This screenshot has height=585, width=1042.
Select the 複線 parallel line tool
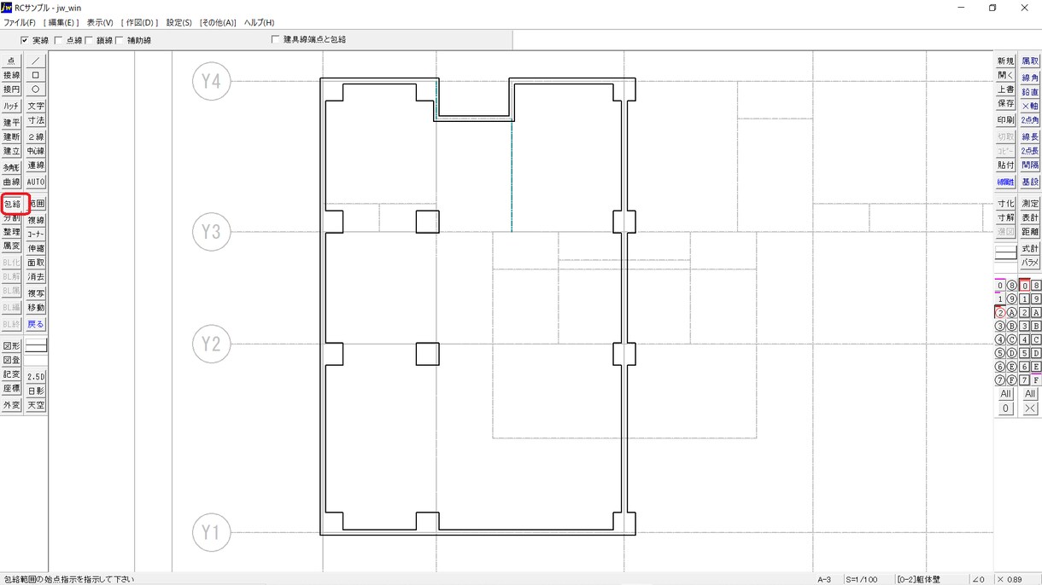click(x=36, y=220)
